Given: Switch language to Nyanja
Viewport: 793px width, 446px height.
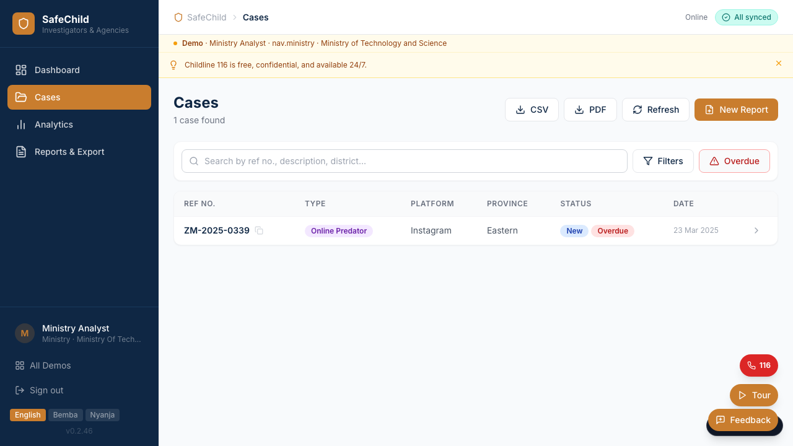Looking at the screenshot, I should click(x=102, y=415).
